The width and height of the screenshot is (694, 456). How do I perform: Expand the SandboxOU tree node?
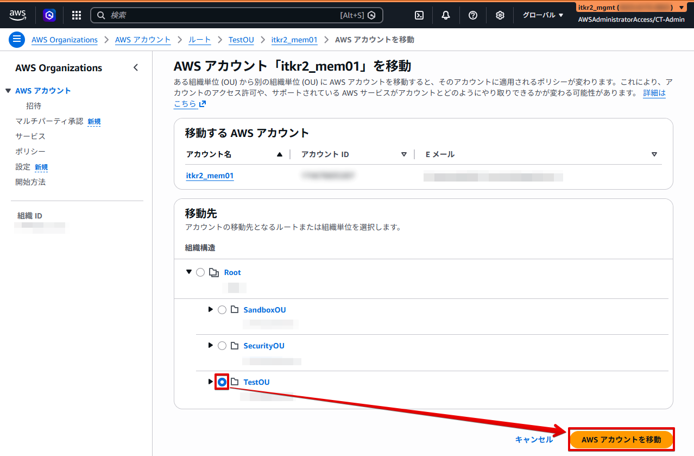(x=211, y=309)
